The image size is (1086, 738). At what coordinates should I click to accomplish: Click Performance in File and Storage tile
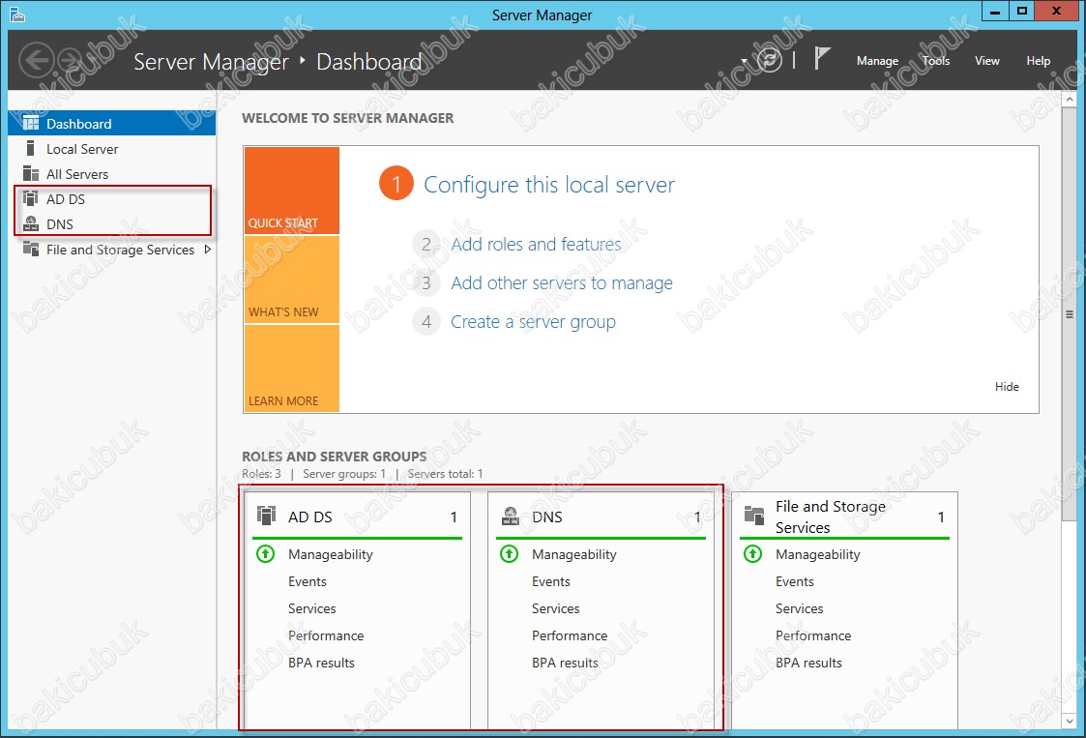click(x=813, y=635)
